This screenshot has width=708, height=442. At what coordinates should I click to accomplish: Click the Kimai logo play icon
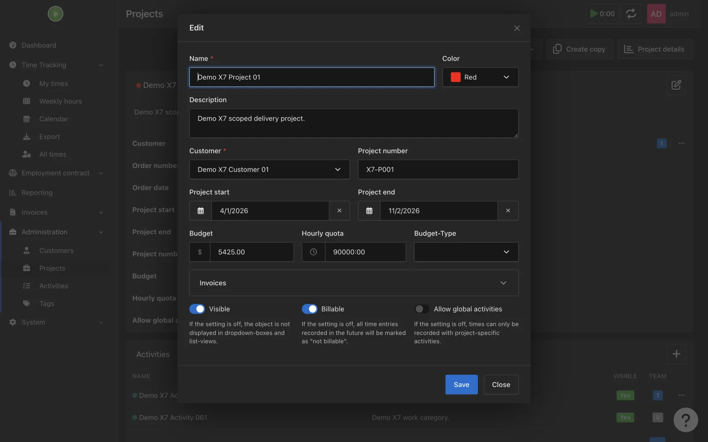[x=55, y=14]
